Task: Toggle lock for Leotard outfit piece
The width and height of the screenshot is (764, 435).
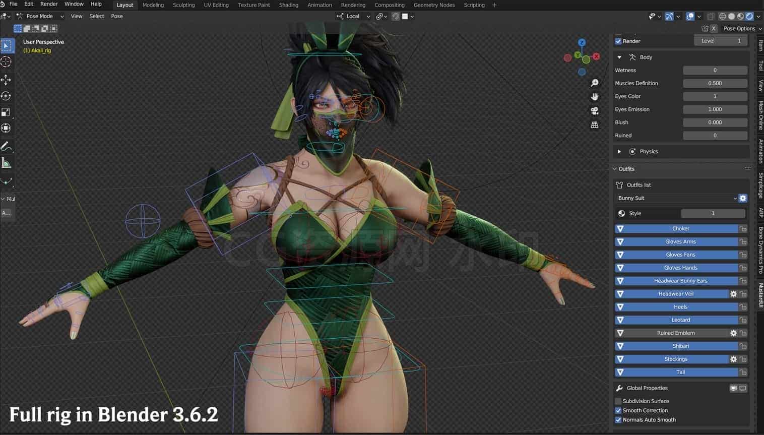Action: pos(743,320)
